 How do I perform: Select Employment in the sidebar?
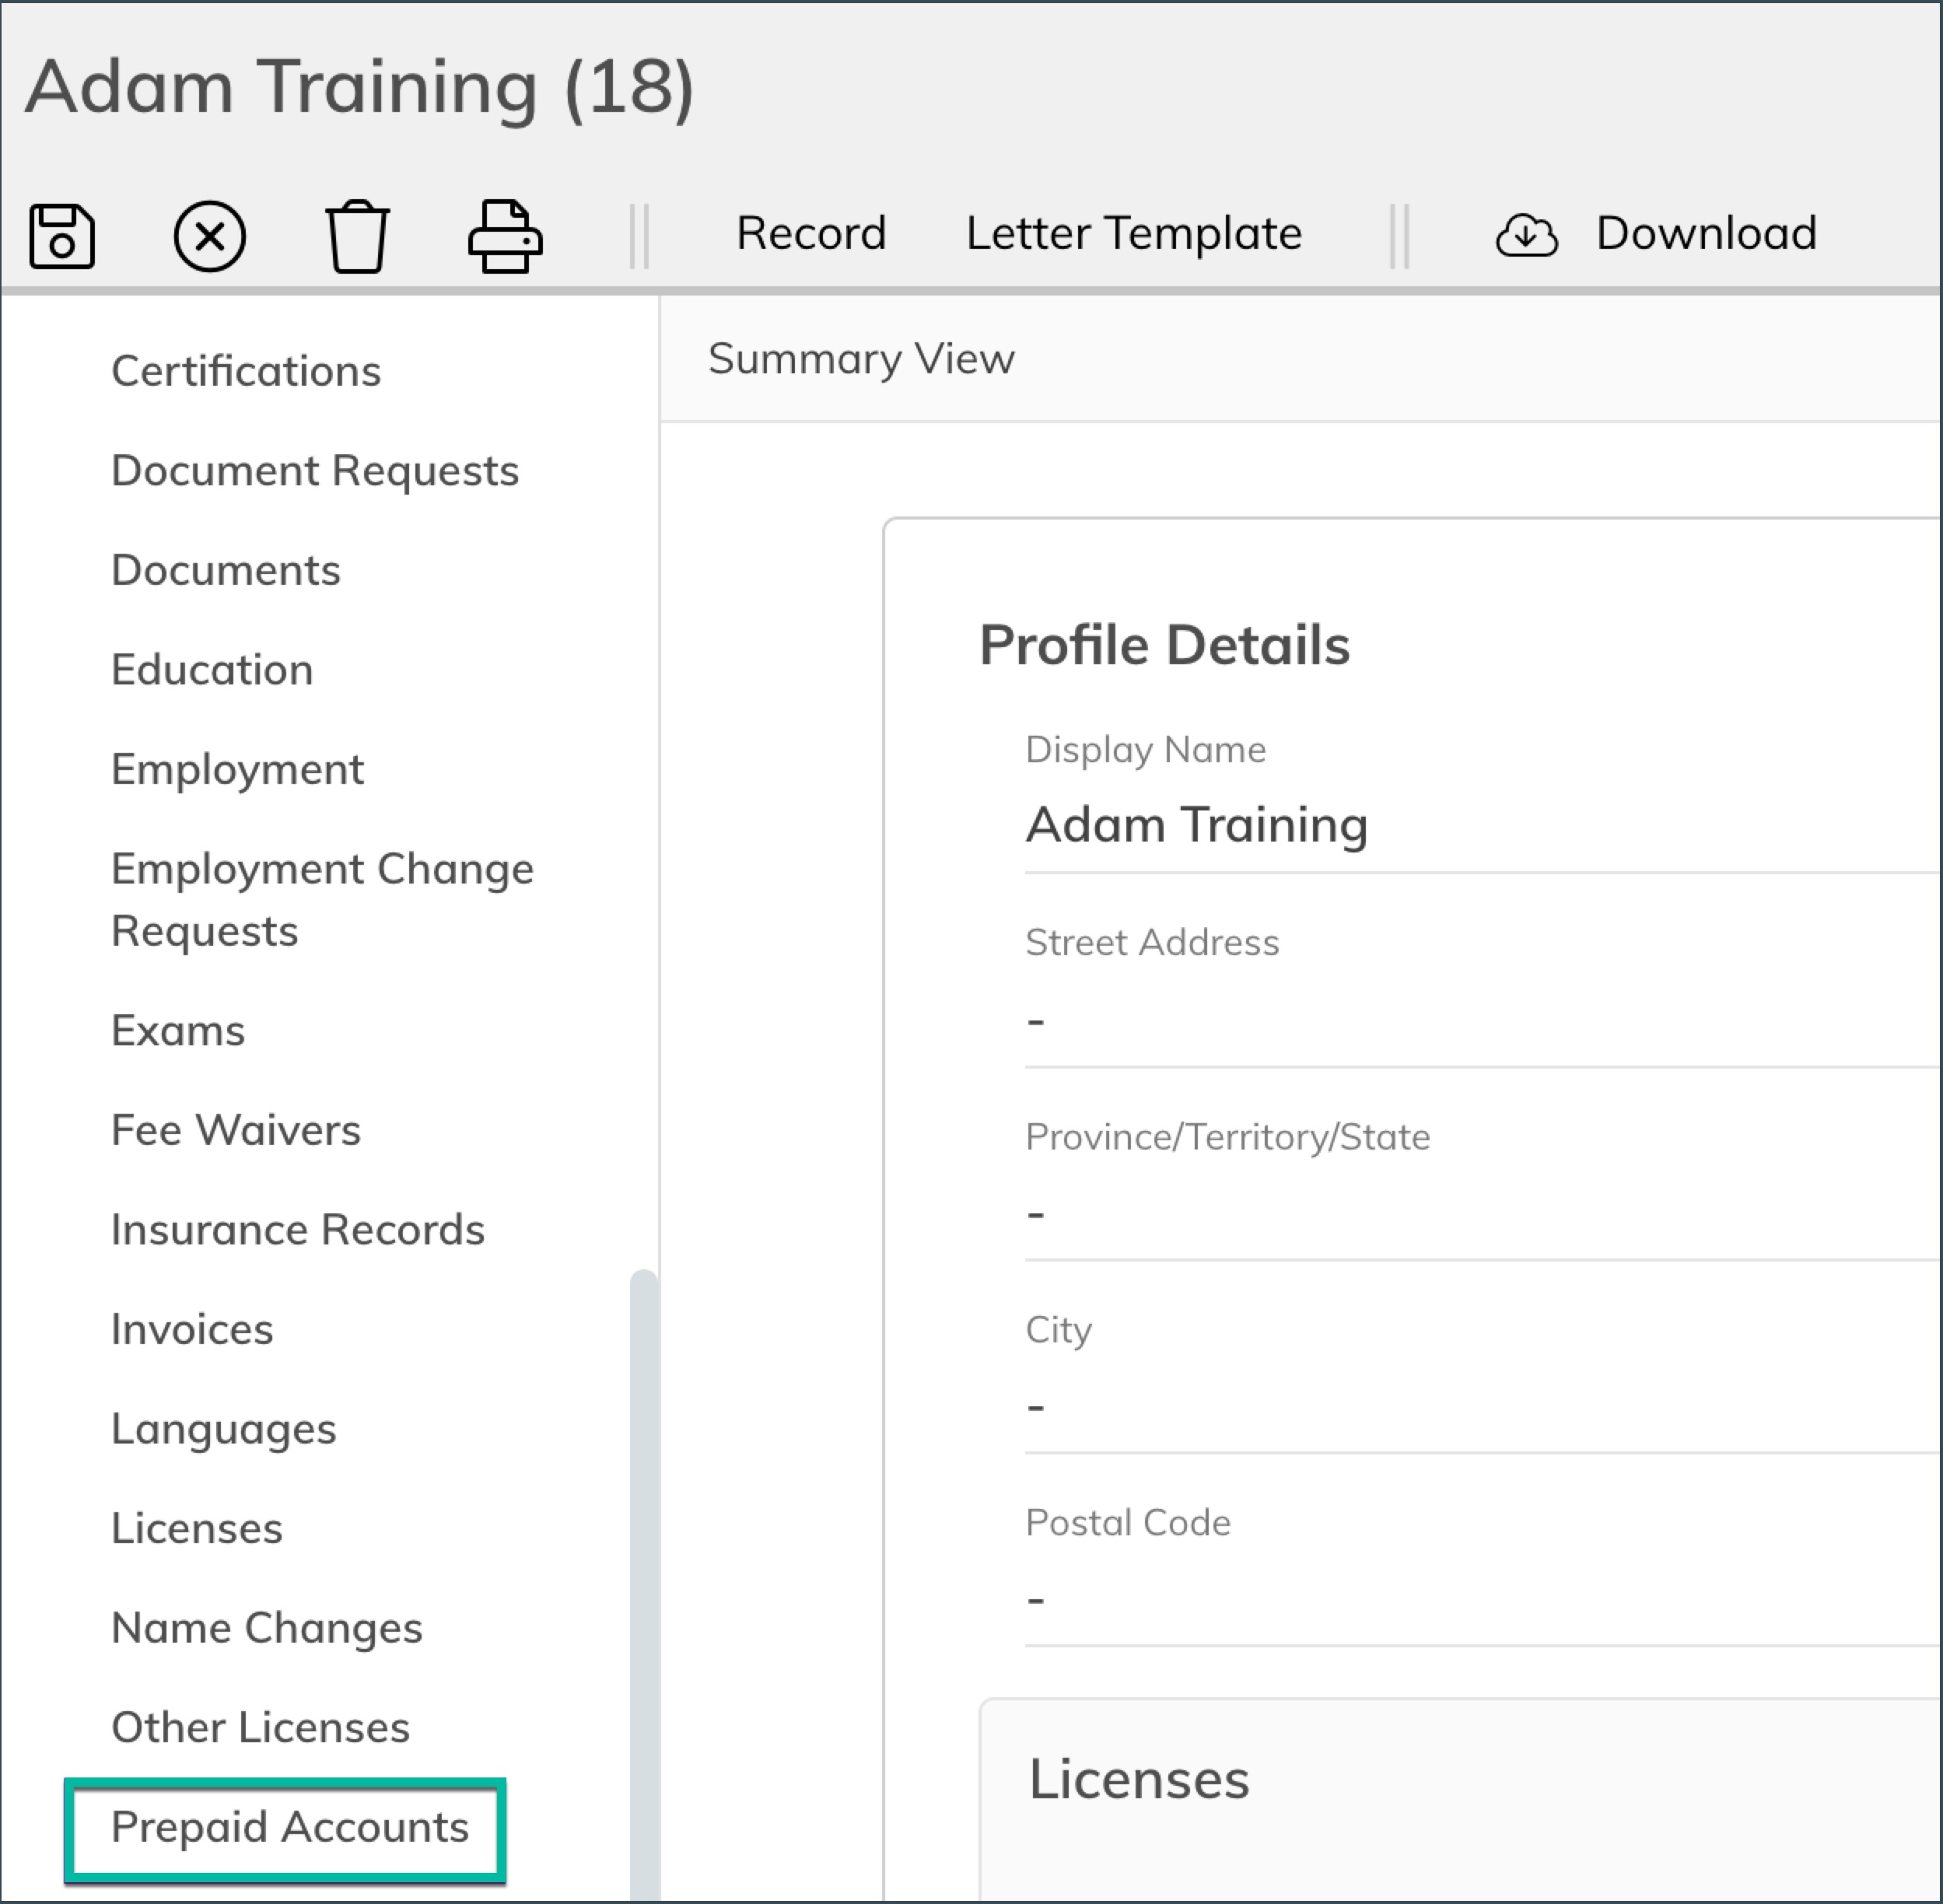237,771
